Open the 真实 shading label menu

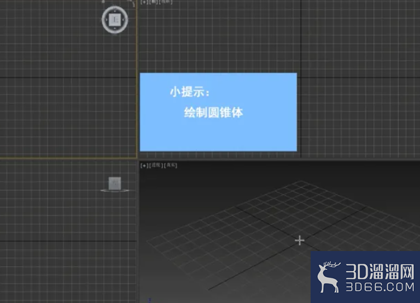coord(171,165)
